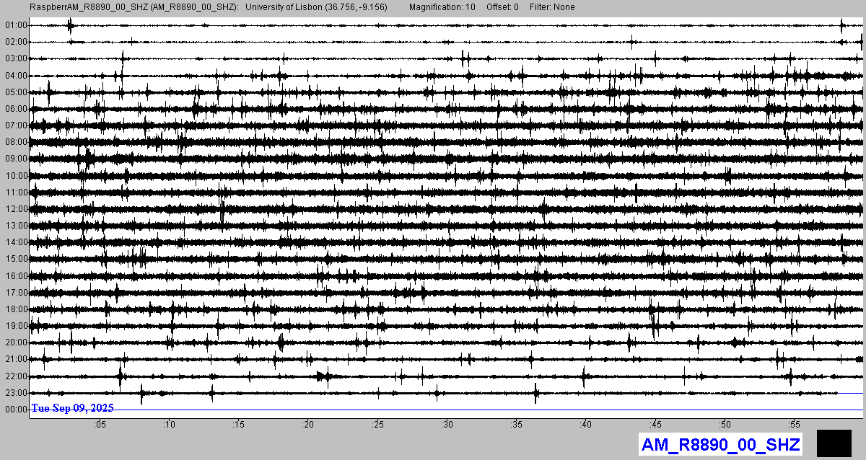This screenshot has width=866, height=460.
Task: Click the black square in bottom-right corner
Action: (834, 443)
